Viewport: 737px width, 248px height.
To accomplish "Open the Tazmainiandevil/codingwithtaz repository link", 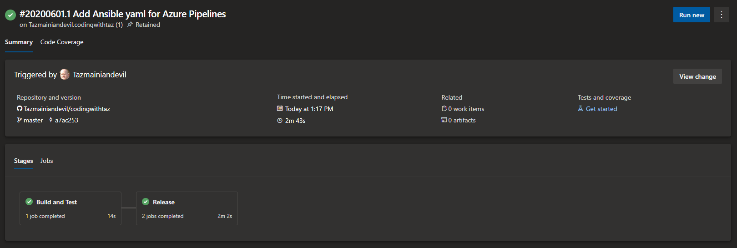I will pyautogui.click(x=67, y=109).
